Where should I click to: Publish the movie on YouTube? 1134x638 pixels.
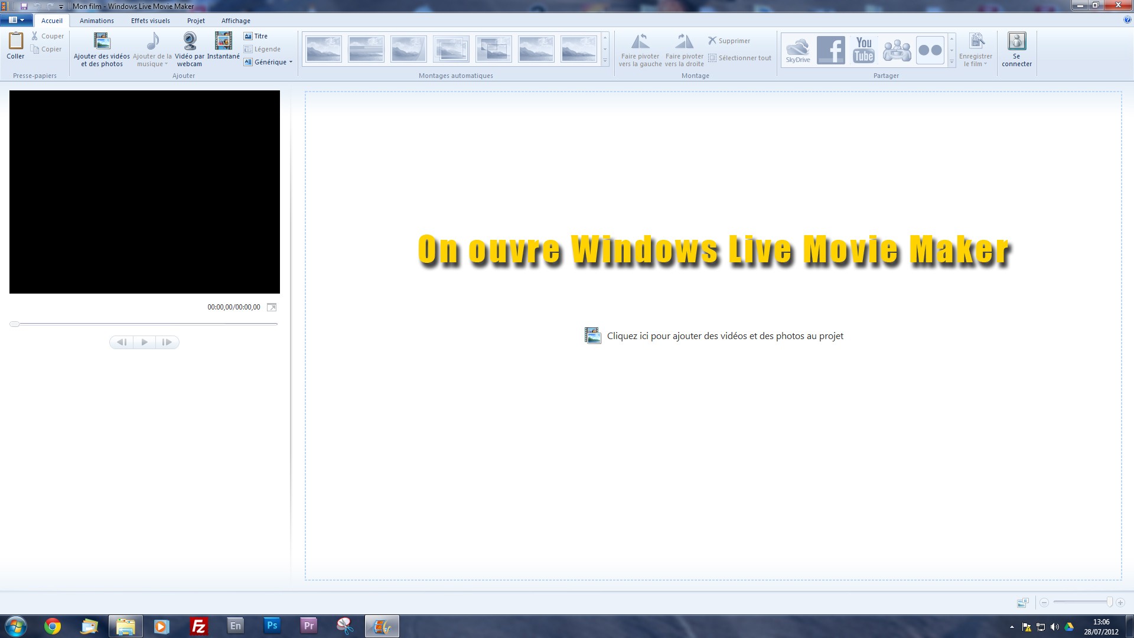pyautogui.click(x=864, y=50)
